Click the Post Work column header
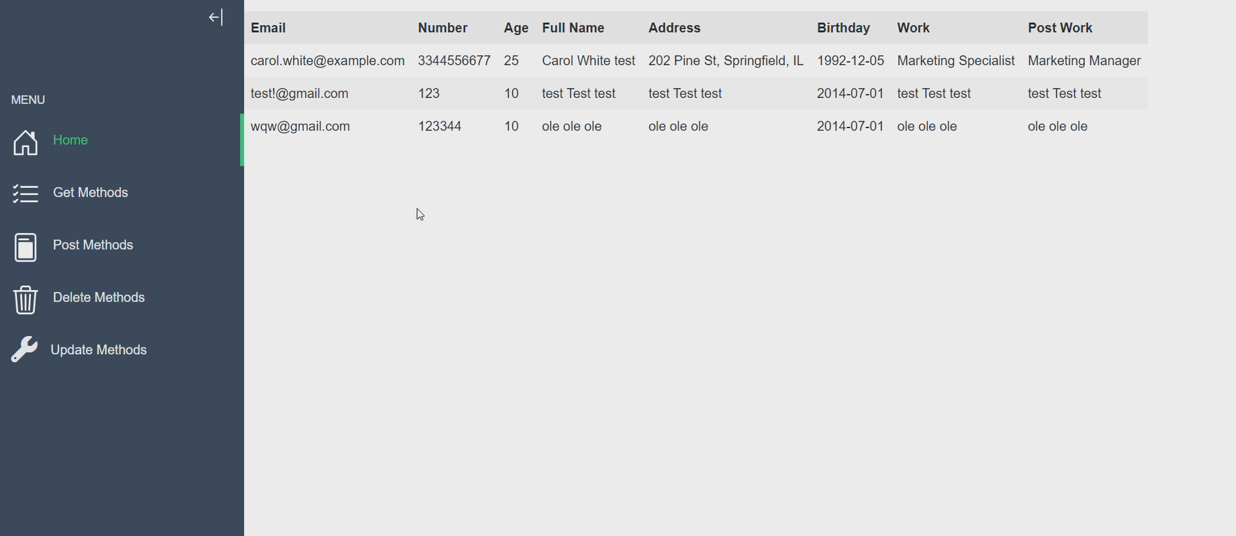Viewport: 1236px width, 536px height. point(1060,28)
